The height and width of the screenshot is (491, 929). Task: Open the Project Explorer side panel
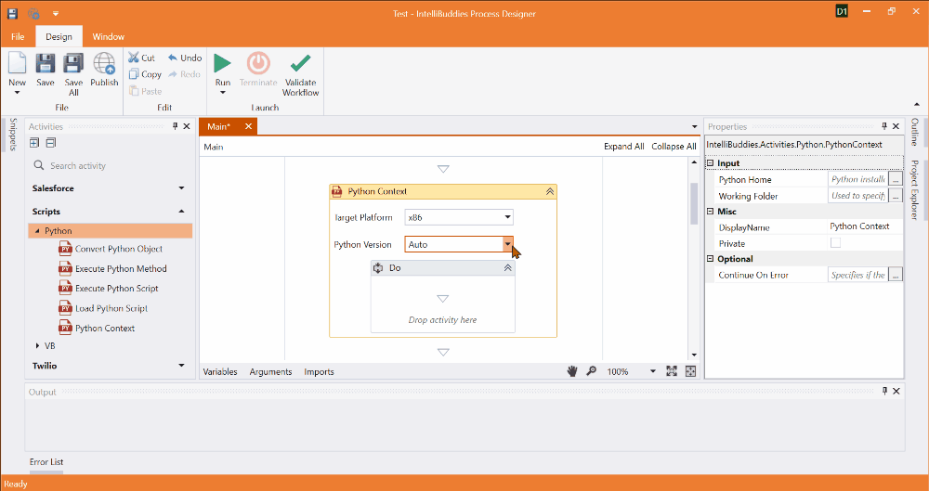click(x=915, y=189)
